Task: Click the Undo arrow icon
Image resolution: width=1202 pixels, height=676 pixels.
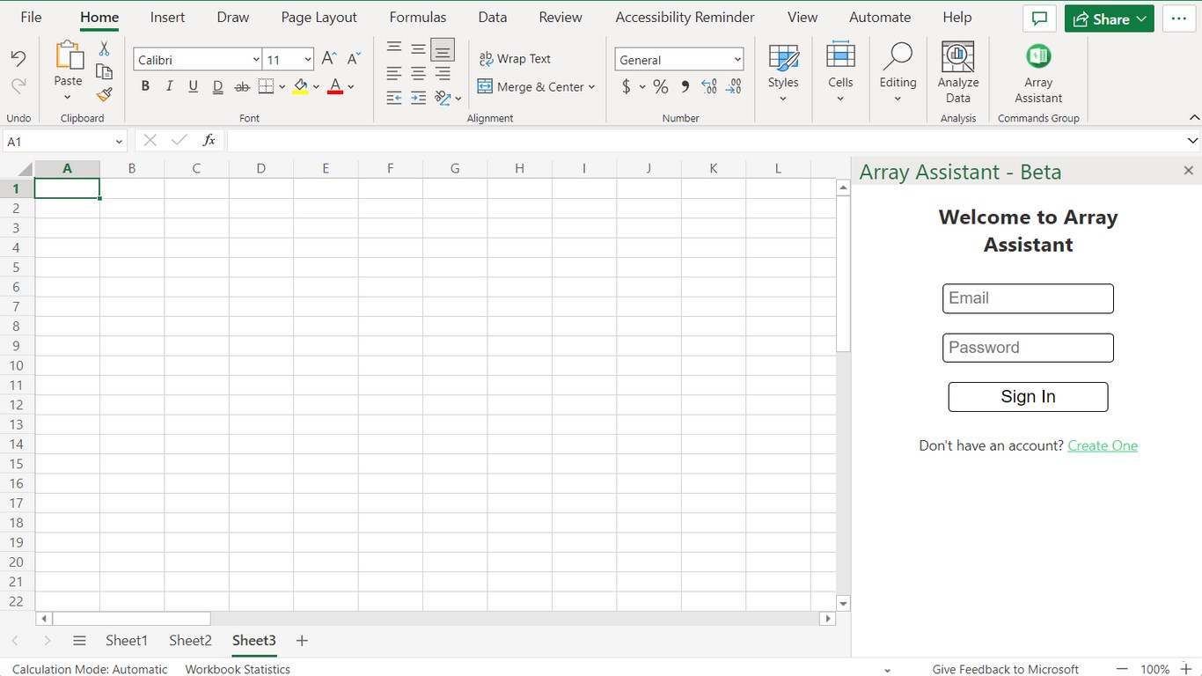Action: [x=18, y=59]
